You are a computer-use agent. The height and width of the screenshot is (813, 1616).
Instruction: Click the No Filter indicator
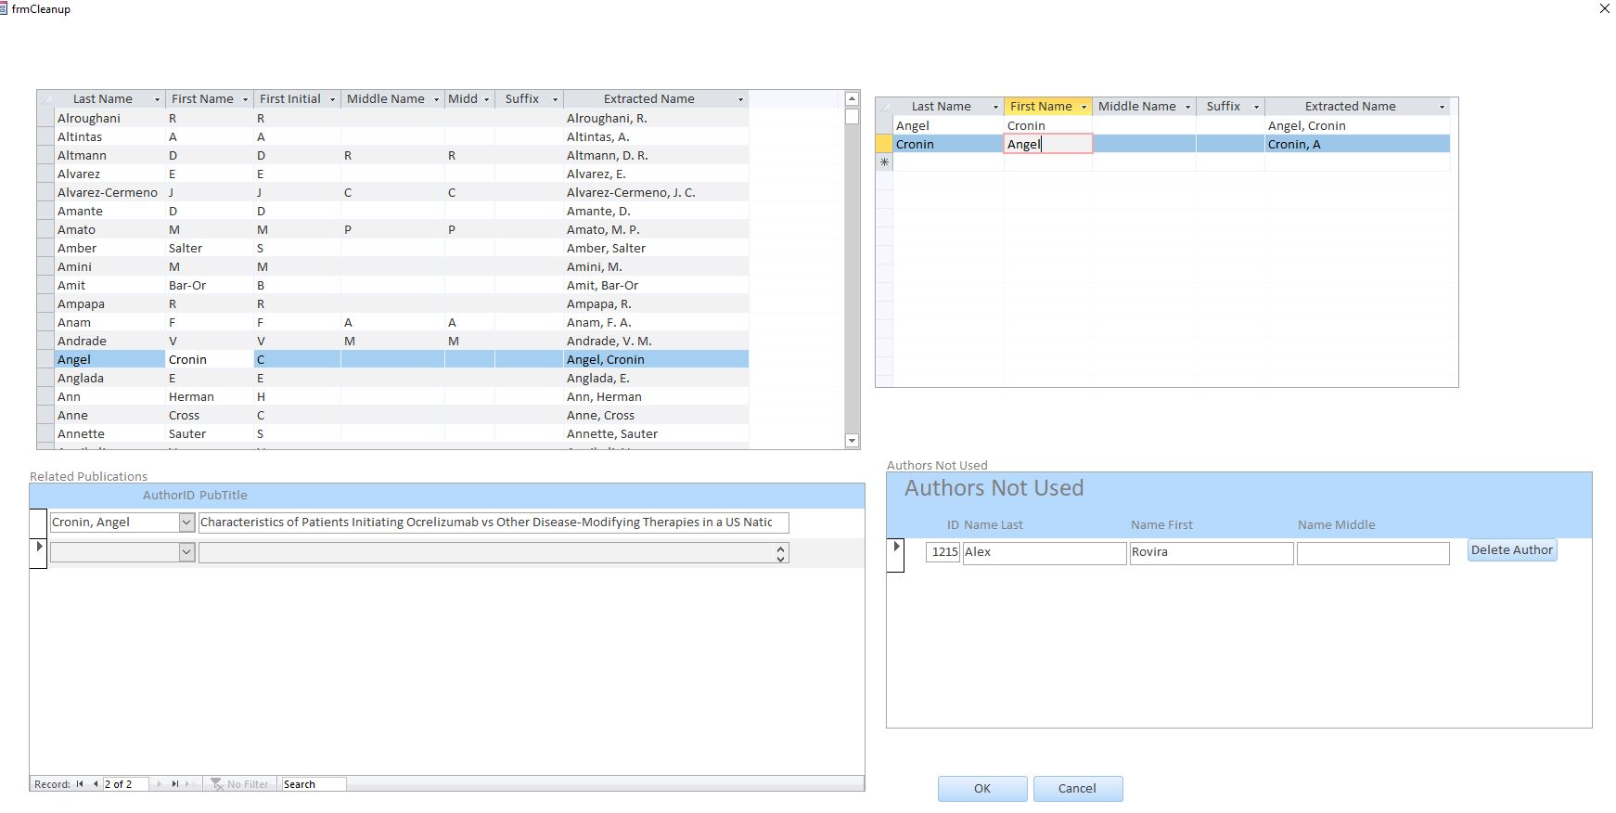pyautogui.click(x=240, y=784)
